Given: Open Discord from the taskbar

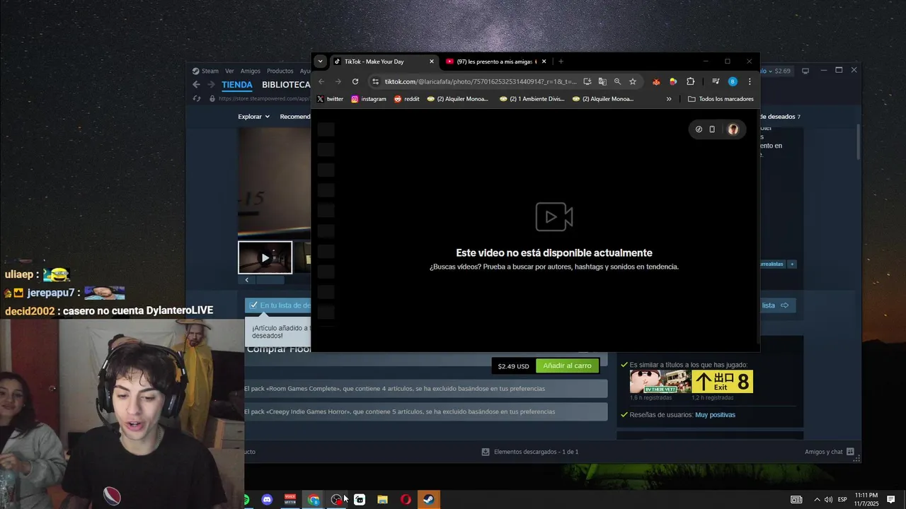Looking at the screenshot, I should [267, 500].
